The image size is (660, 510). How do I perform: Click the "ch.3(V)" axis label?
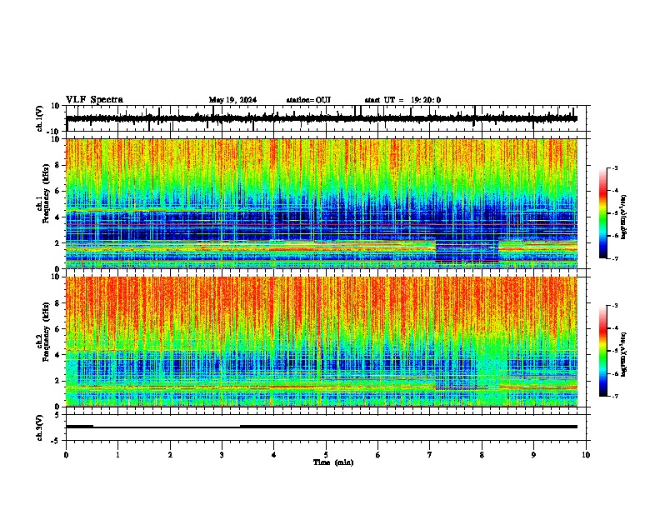pyautogui.click(x=40, y=427)
